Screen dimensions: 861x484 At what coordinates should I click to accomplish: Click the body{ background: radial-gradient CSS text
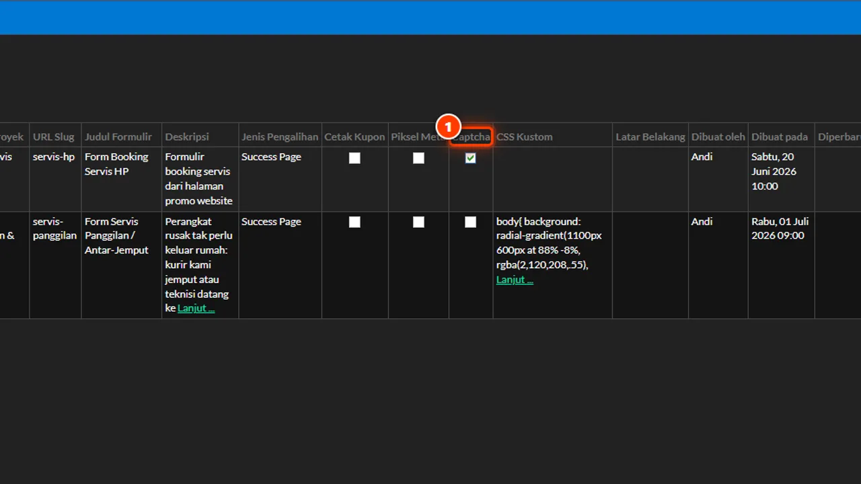coord(549,243)
